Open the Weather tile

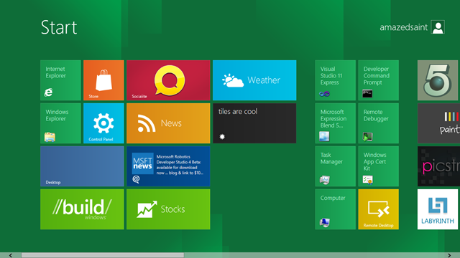pos(254,80)
